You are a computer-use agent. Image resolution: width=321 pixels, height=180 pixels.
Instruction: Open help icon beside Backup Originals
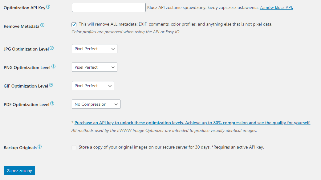click(40, 147)
